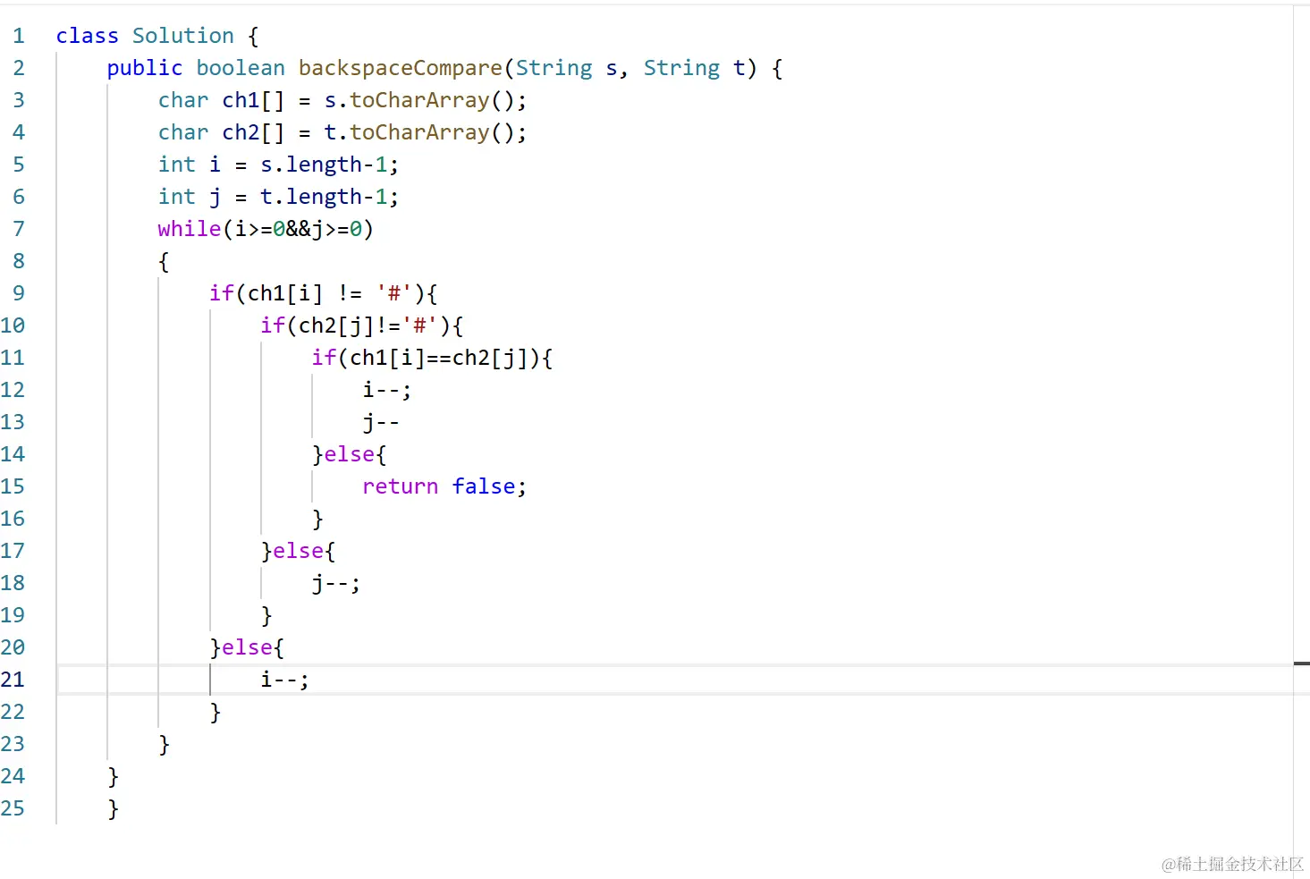Click line number 7 in the gutter
This screenshot has width=1310, height=879.
pos(18,229)
